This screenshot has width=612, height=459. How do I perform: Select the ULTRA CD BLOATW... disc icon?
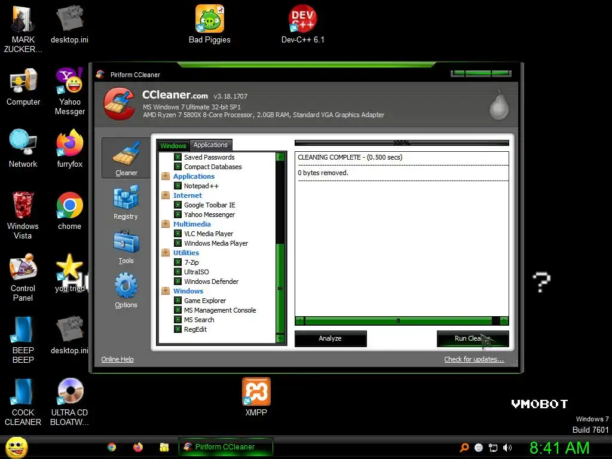[69, 402]
